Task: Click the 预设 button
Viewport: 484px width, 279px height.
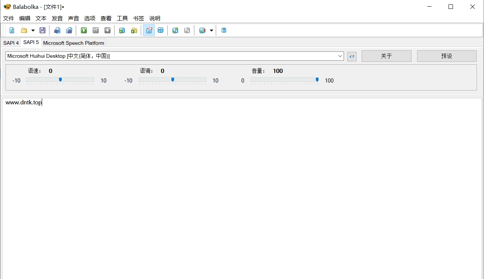Action: tap(447, 56)
